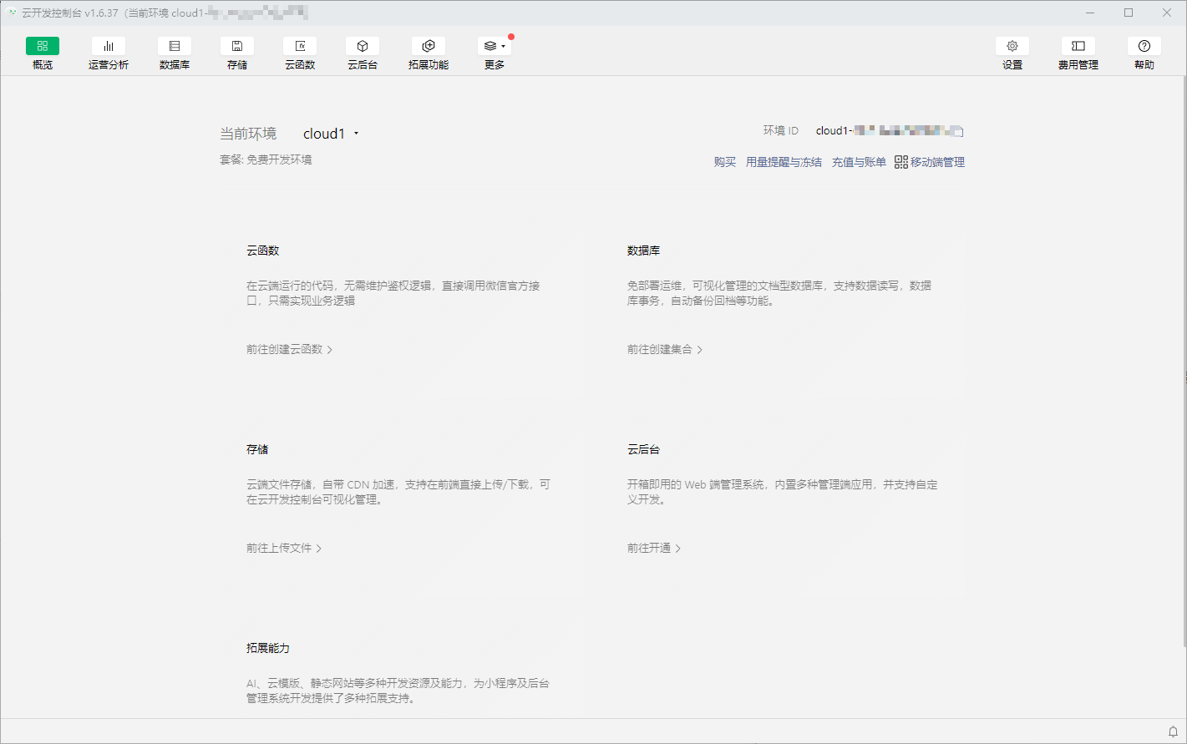The image size is (1187, 744).
Task: Click the QR code 移动端管理 icon
Action: click(x=900, y=162)
